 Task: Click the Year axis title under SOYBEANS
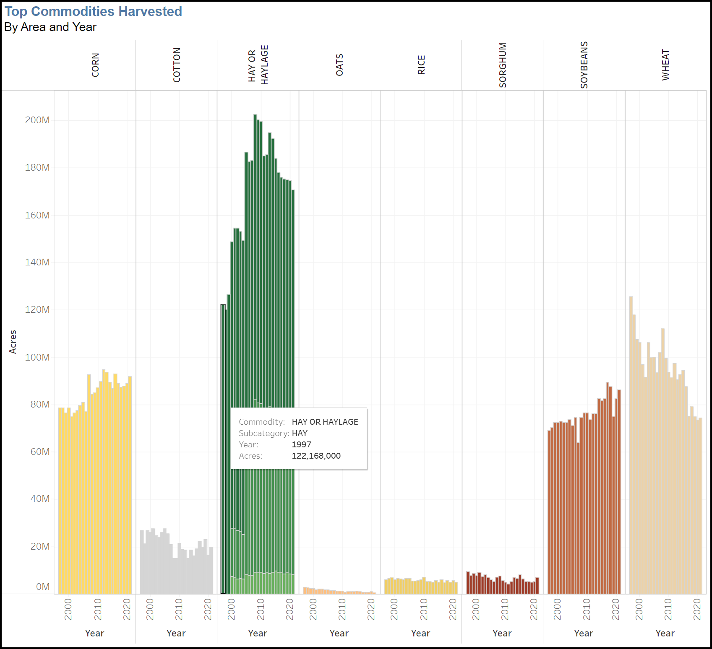584,633
